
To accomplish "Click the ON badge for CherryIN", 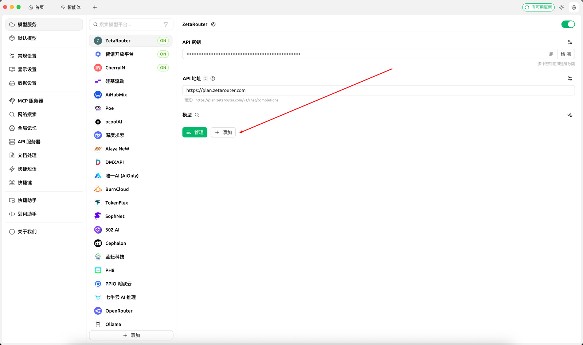I will point(163,67).
